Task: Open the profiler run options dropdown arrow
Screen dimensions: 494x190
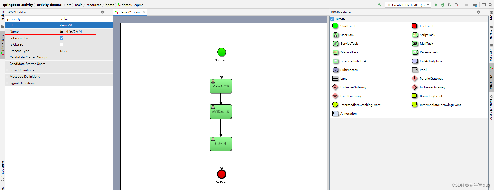Action: coord(461,5)
